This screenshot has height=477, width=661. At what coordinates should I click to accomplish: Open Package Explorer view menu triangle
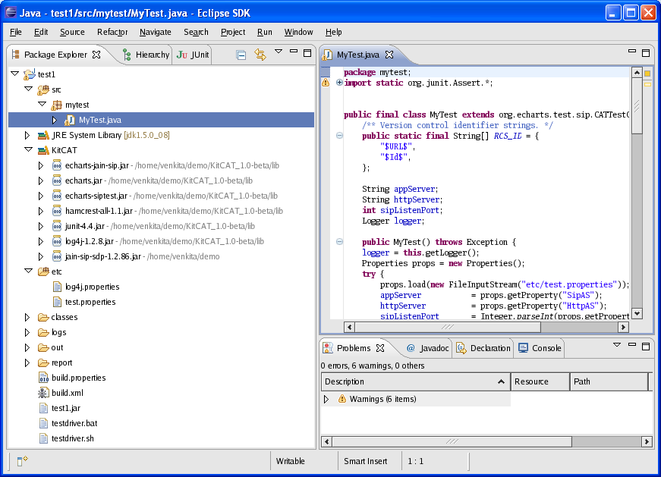(279, 52)
